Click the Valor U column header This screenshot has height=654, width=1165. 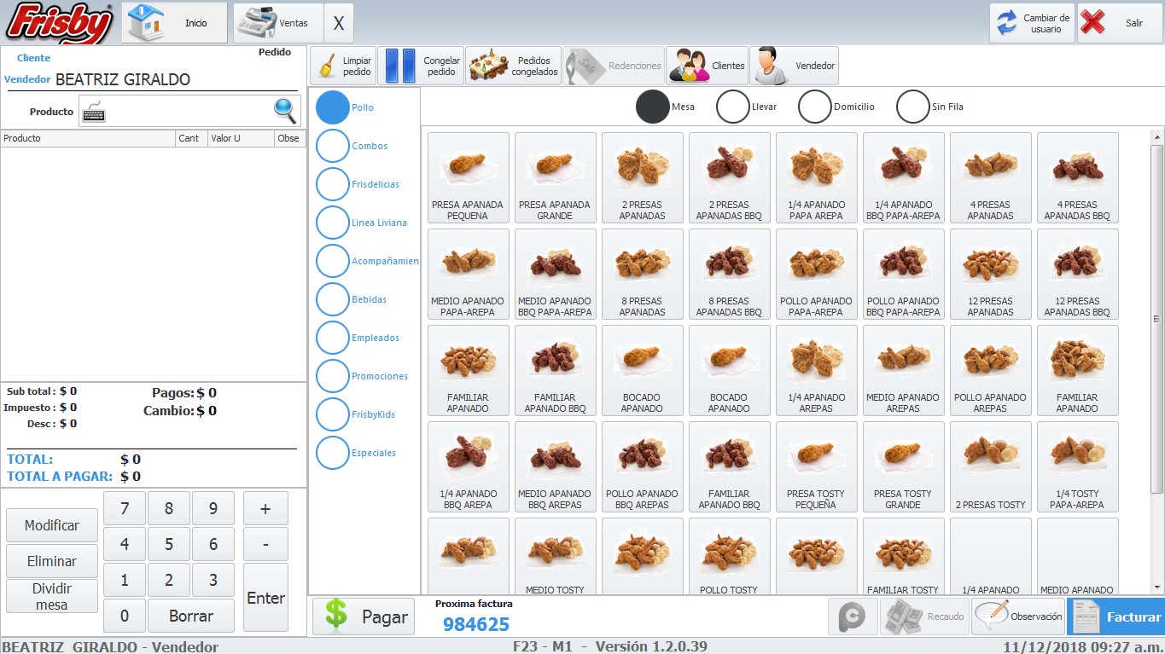(x=241, y=138)
